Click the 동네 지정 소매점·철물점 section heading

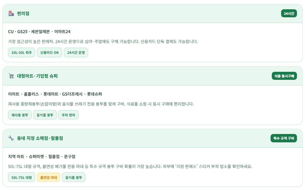40,138
